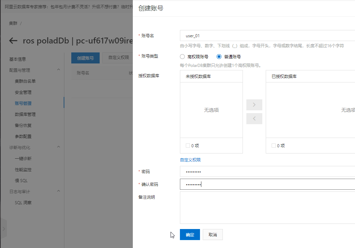Open 集群白名单 in the sidebar
This screenshot has width=355, height=248.
pyautogui.click(x=25, y=81)
